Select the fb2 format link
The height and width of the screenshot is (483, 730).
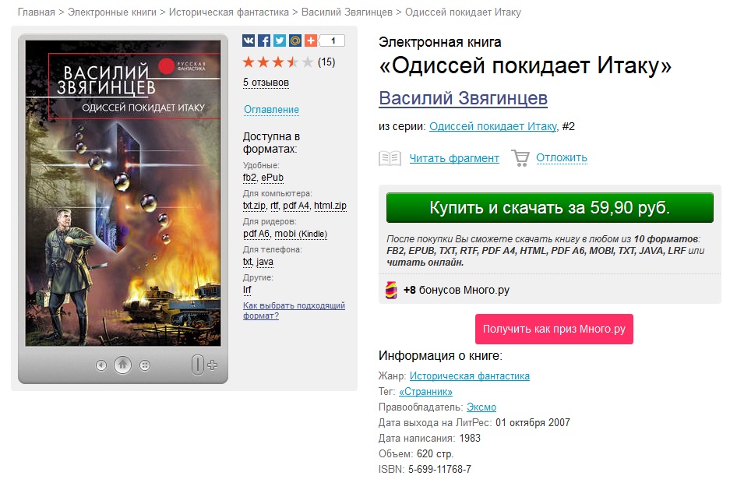[x=249, y=178]
